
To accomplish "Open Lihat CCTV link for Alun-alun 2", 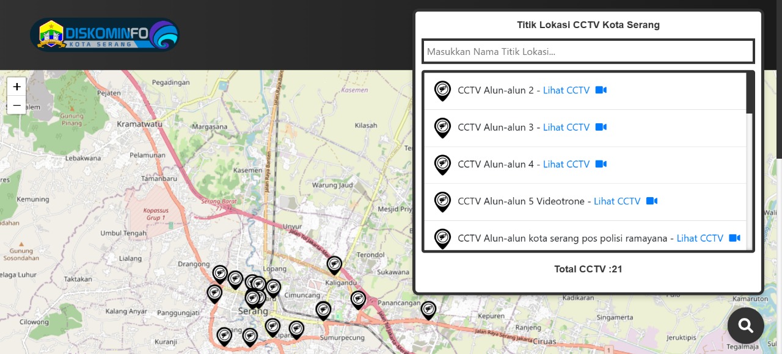I will click(566, 90).
